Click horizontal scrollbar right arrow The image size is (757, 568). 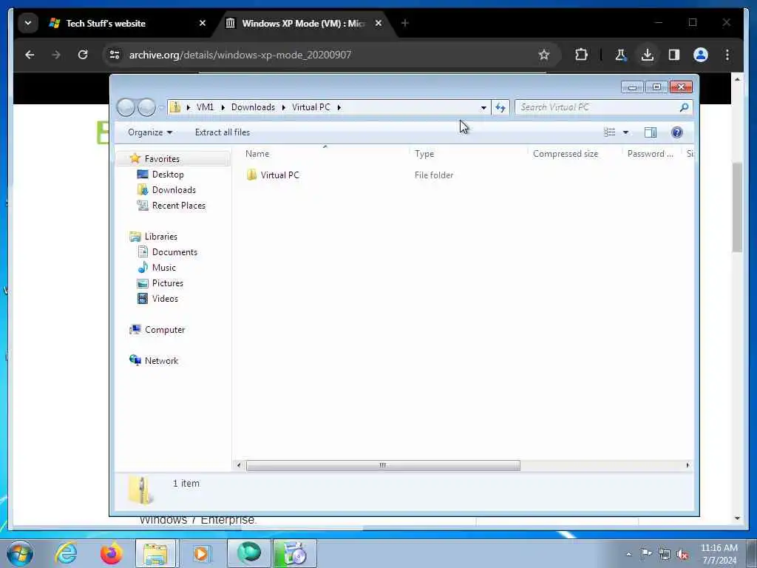pyautogui.click(x=688, y=465)
